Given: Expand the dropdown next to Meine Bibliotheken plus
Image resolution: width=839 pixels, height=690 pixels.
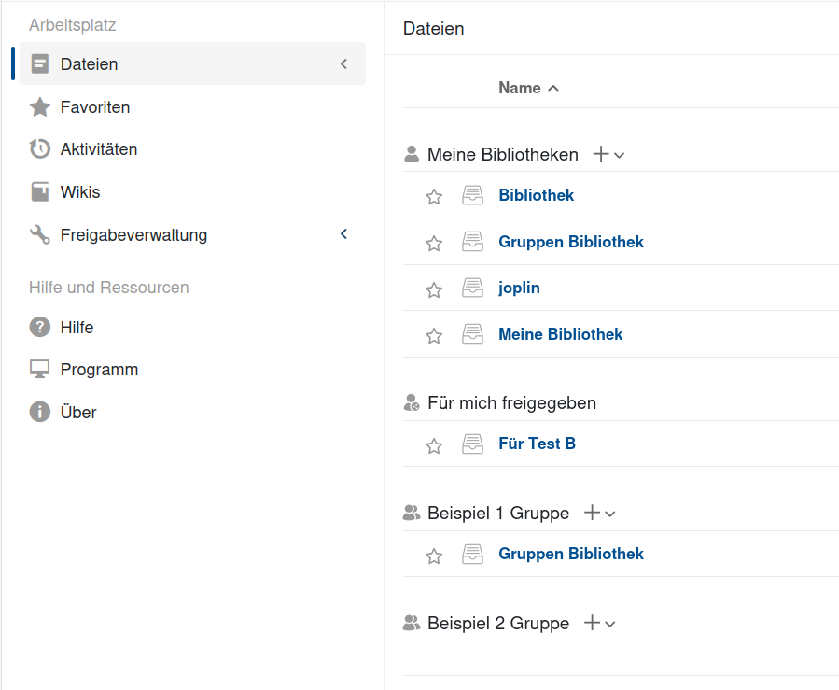Looking at the screenshot, I should coord(617,155).
